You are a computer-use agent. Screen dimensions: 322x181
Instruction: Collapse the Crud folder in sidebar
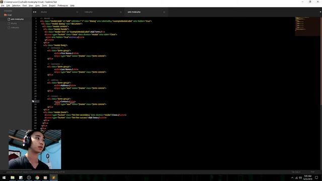point(8,15)
